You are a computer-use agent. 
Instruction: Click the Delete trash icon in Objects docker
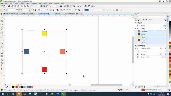(145, 87)
